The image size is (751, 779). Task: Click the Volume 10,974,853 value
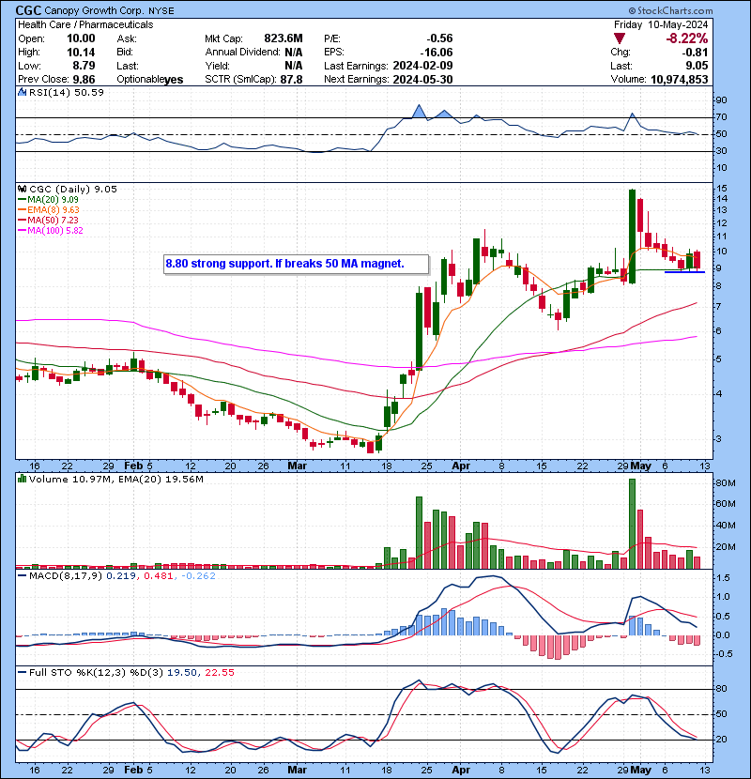coord(679,79)
